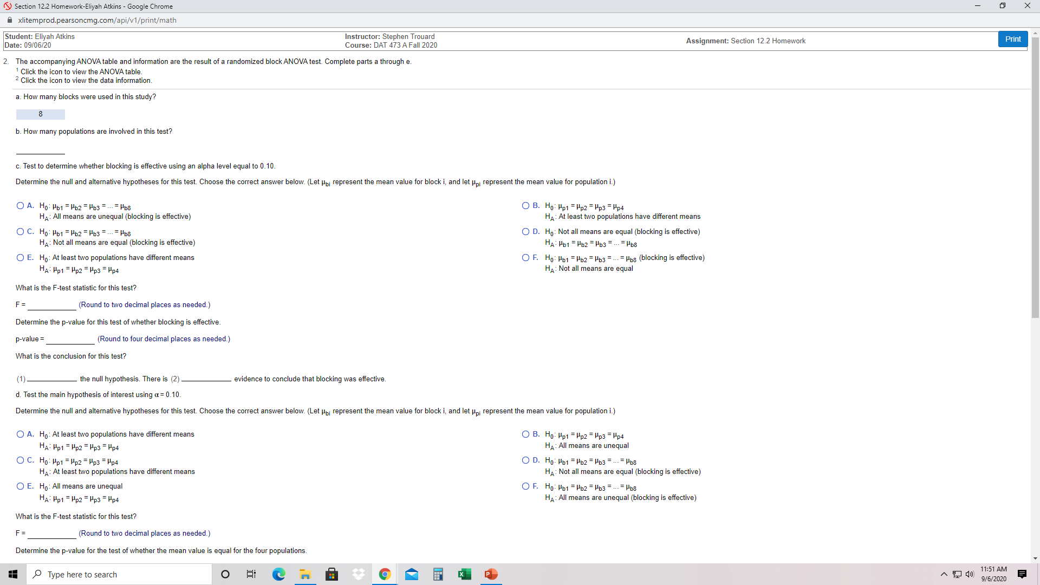Open Task View from the taskbar

click(x=251, y=574)
